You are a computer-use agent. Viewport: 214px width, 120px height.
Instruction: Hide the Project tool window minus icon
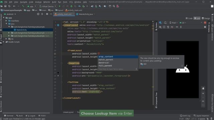(51, 14)
